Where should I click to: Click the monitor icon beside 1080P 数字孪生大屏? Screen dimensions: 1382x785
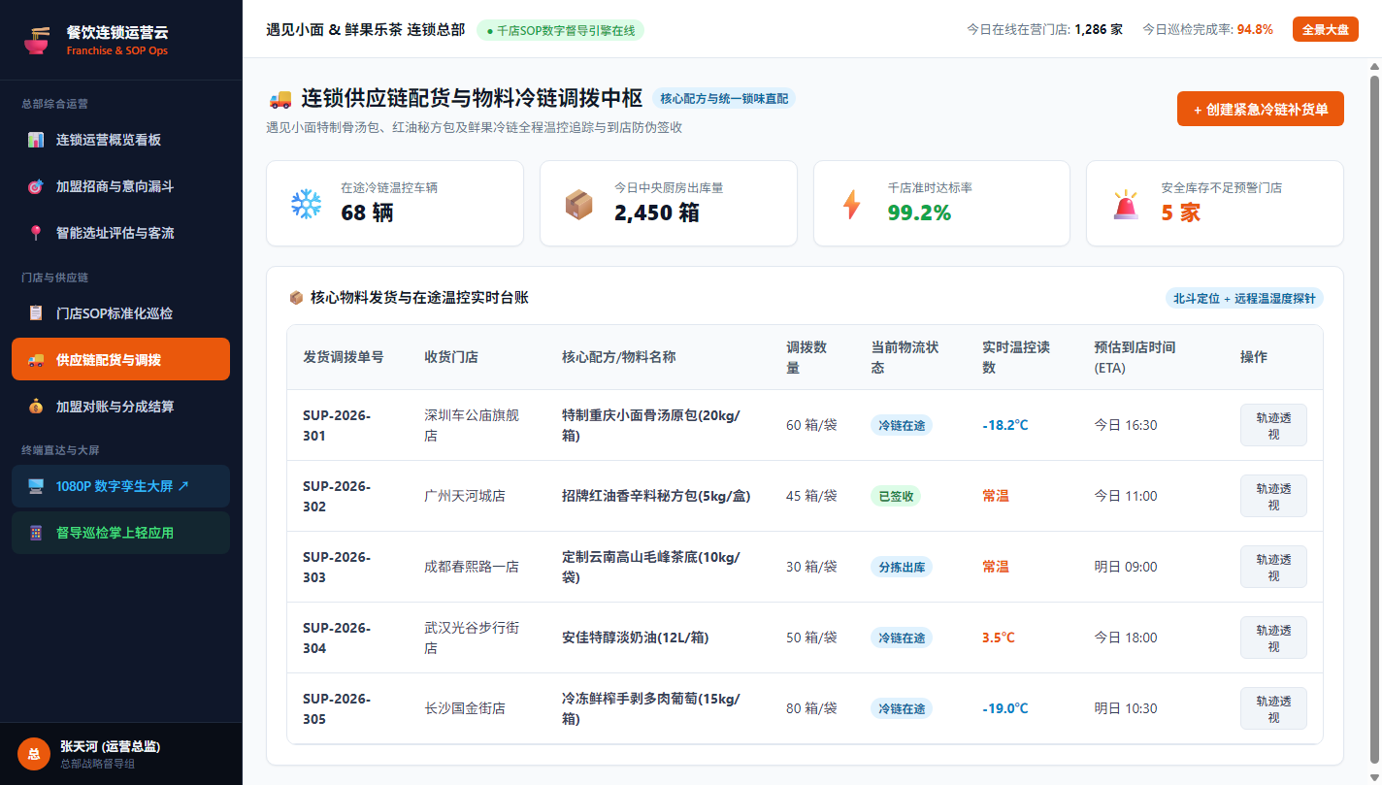[36, 486]
